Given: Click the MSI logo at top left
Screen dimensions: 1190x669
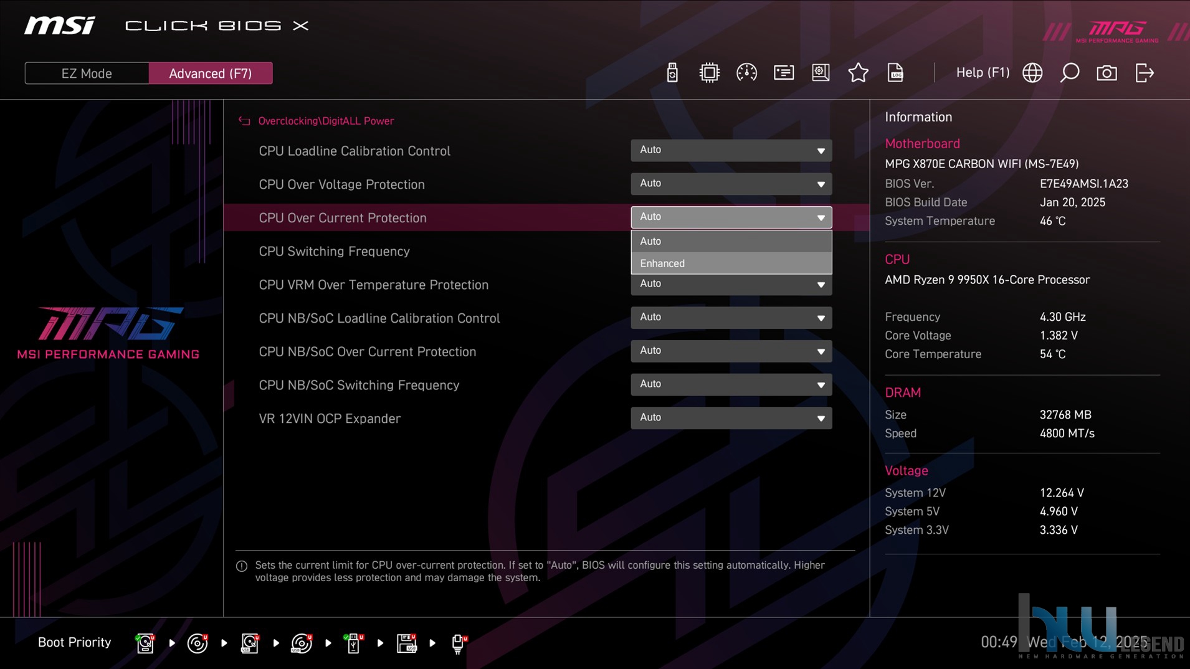Looking at the screenshot, I should [60, 26].
